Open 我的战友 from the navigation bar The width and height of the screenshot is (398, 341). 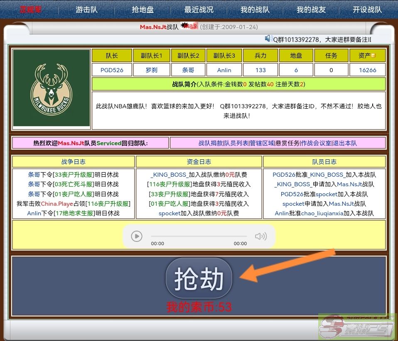tap(311, 9)
